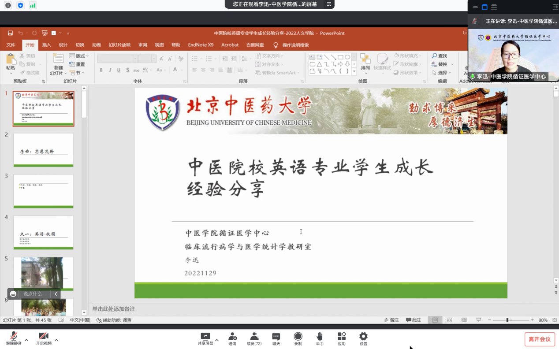Click the network signal bars icon
559x349 pixels.
click(33, 5)
